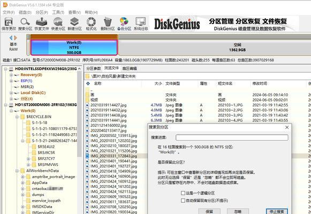Sort the file list by 名称 column

pyautogui.click(x=97, y=83)
